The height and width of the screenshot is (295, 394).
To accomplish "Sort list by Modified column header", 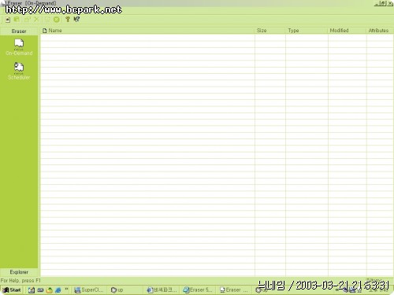I will [348, 31].
